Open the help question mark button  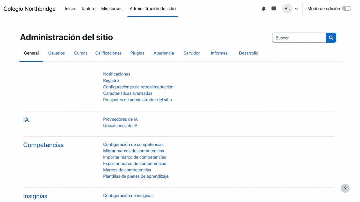coord(345,188)
